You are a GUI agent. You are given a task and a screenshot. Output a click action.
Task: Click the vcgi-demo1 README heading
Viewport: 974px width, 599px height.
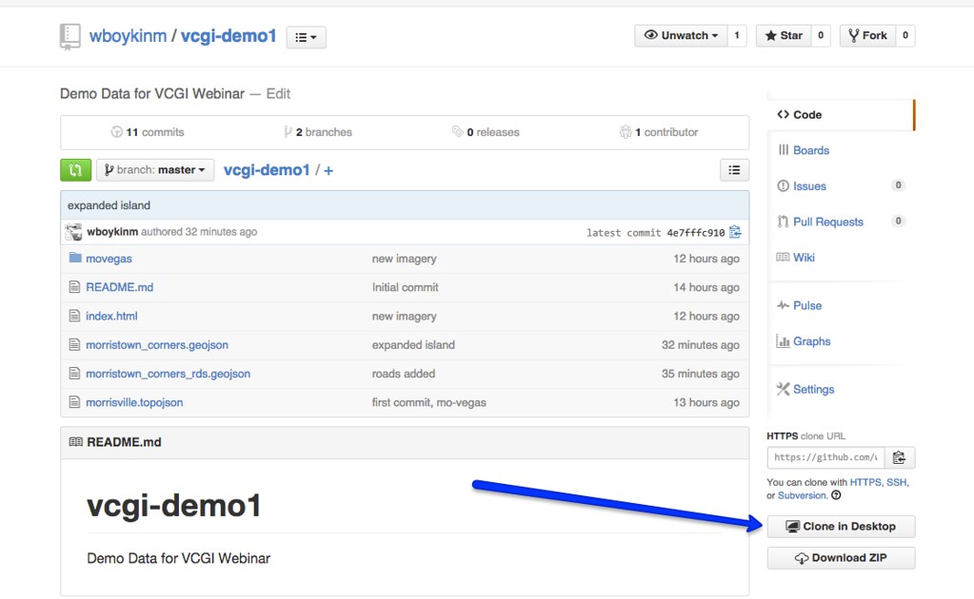[x=174, y=506]
